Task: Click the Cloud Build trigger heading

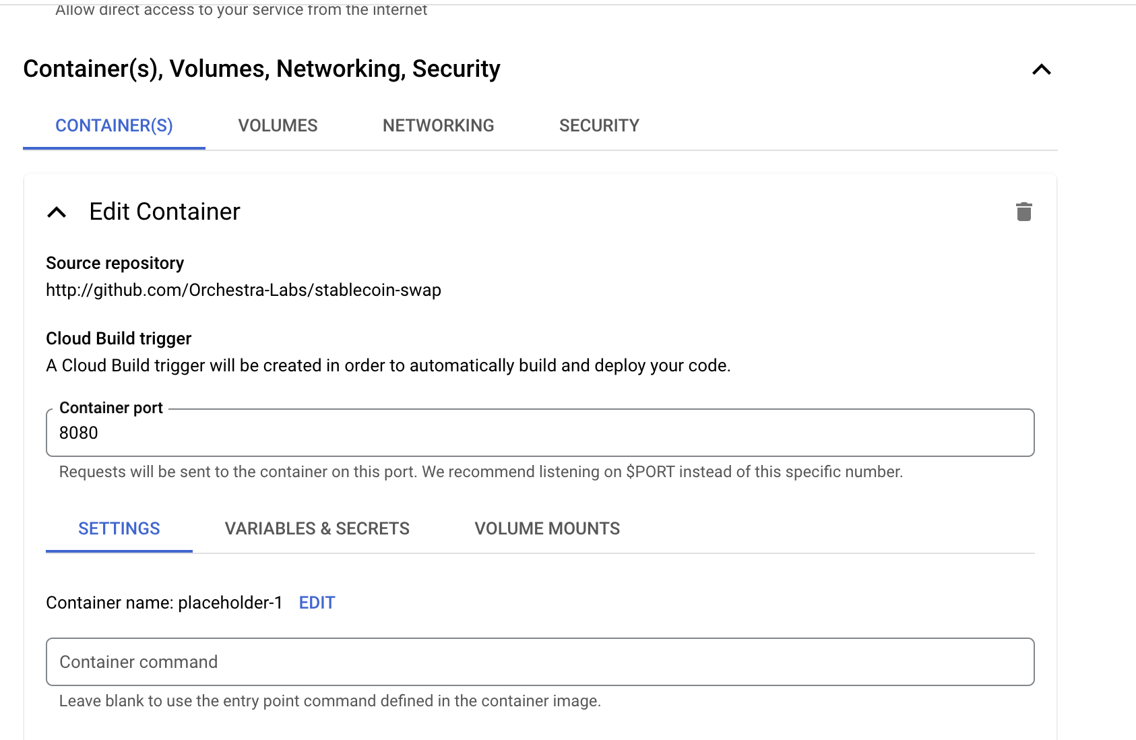Action: pos(119,339)
